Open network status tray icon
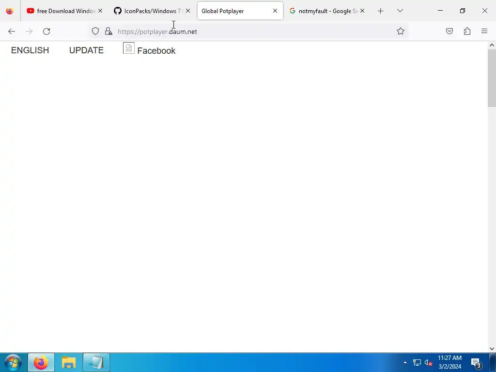The width and height of the screenshot is (496, 372). tap(417, 362)
